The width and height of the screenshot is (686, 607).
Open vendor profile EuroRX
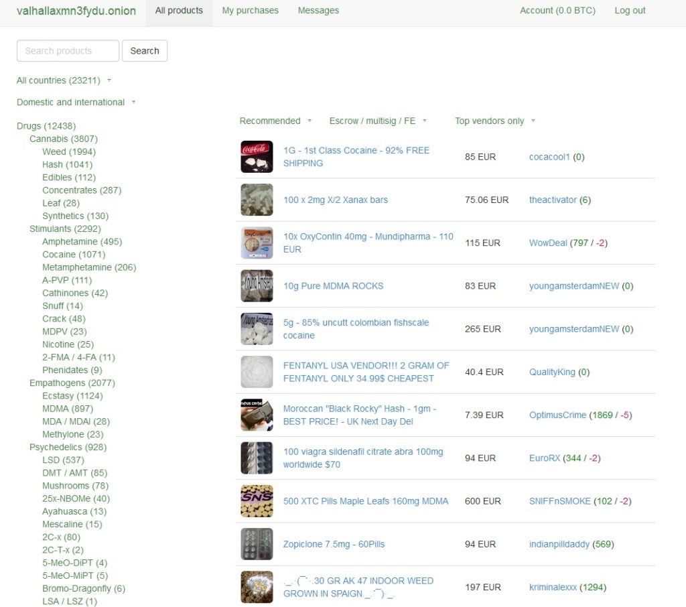(x=545, y=458)
